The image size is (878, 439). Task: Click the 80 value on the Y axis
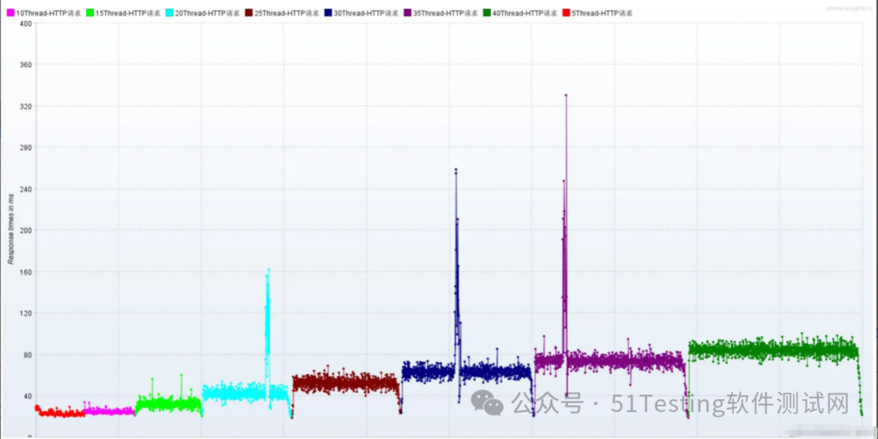tap(28, 355)
